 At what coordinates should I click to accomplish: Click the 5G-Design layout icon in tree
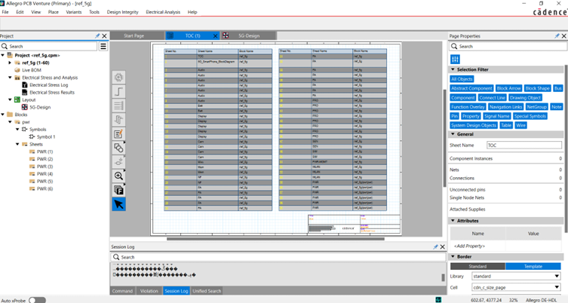click(x=25, y=107)
